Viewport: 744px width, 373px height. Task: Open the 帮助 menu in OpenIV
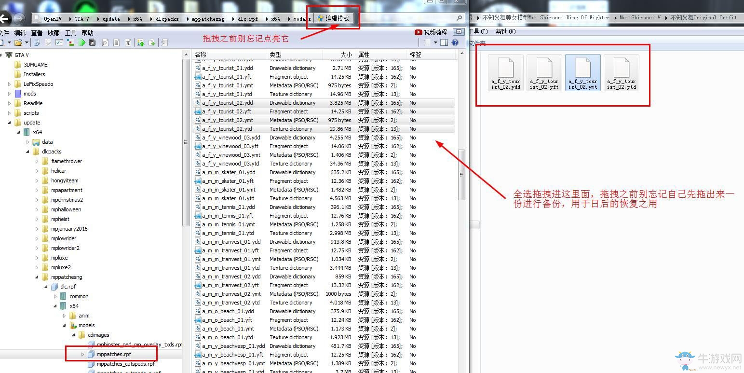(x=87, y=33)
